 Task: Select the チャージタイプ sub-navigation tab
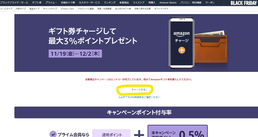pos(50,9)
